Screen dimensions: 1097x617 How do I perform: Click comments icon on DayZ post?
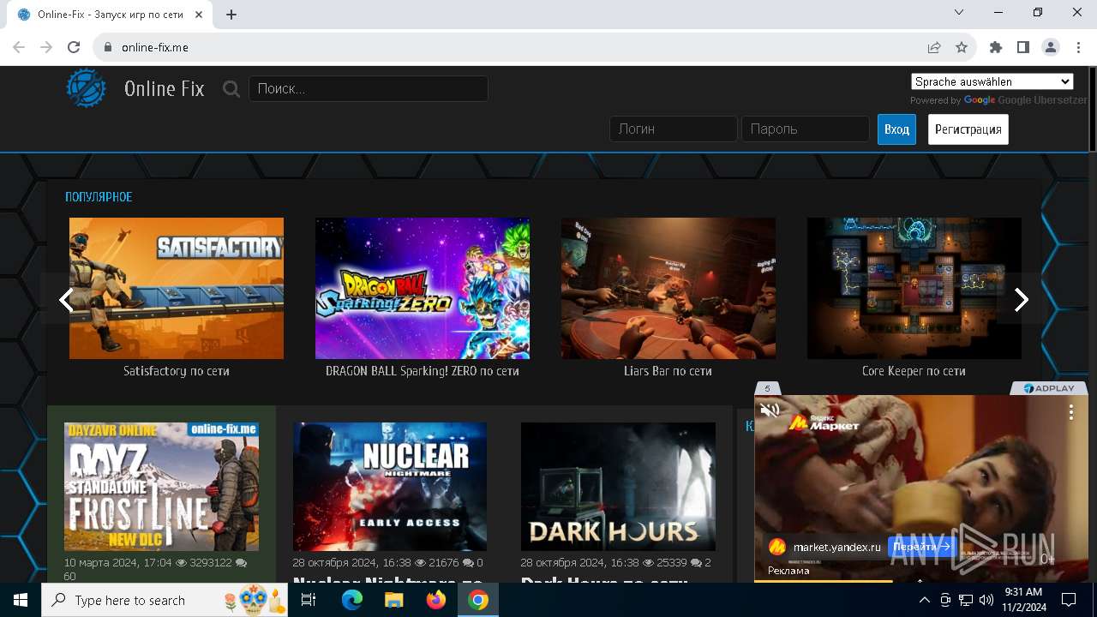(x=241, y=563)
